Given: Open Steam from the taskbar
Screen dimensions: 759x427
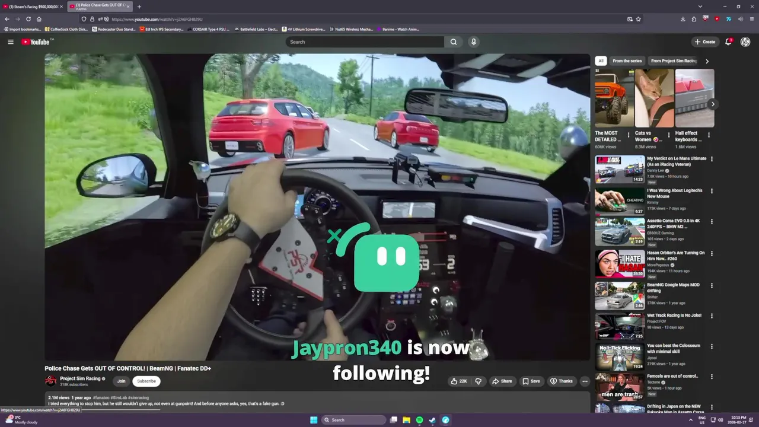Looking at the screenshot, I should click(432, 420).
